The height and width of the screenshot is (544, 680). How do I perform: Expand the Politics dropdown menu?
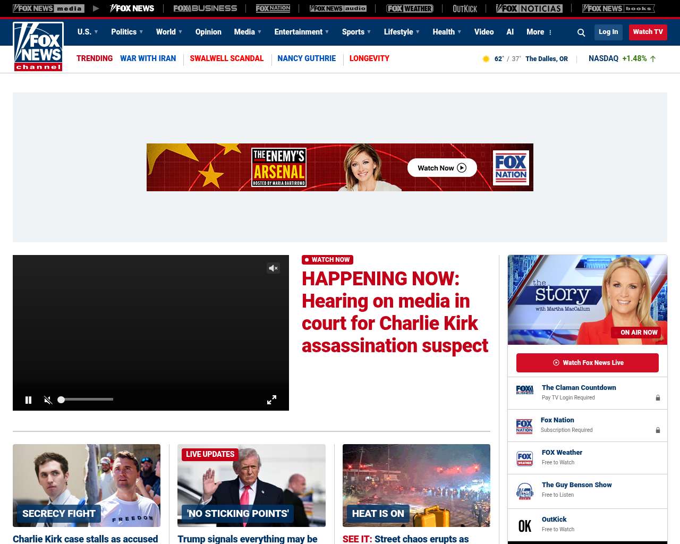tap(127, 32)
